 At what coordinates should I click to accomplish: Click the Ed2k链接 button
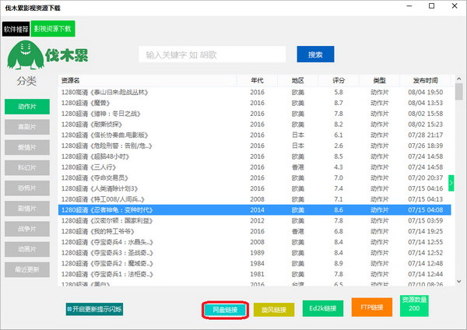point(323,308)
